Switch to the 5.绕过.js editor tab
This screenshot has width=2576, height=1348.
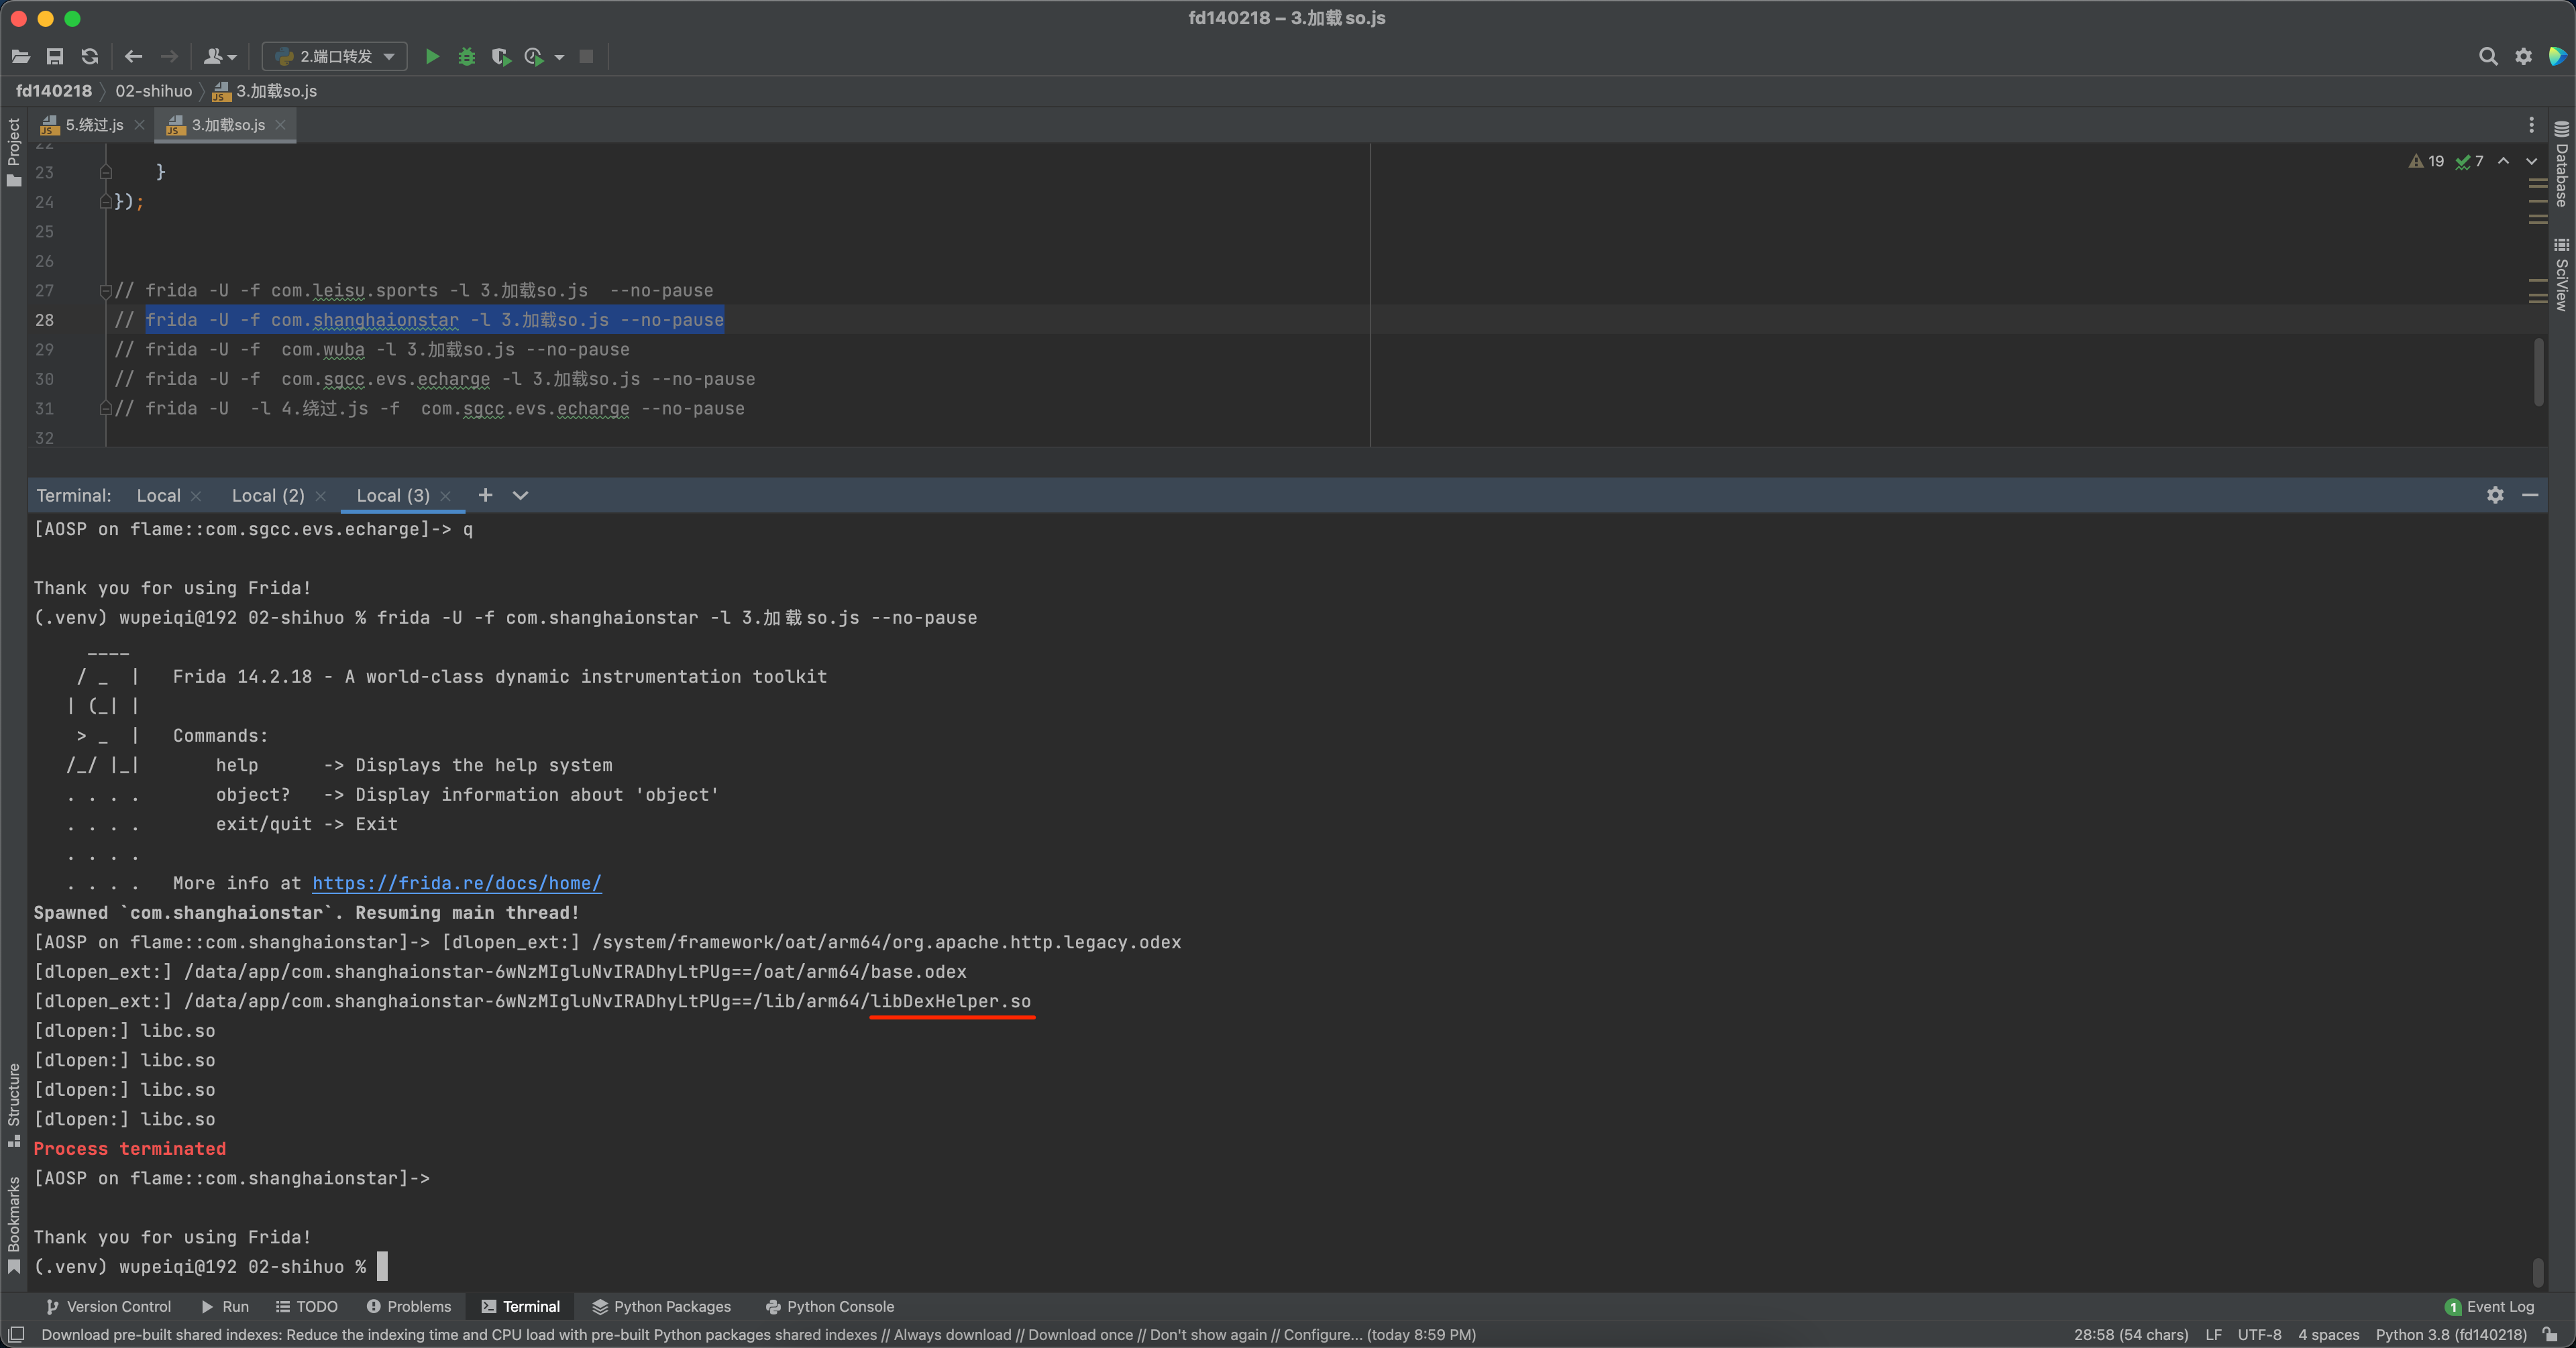[x=83, y=125]
